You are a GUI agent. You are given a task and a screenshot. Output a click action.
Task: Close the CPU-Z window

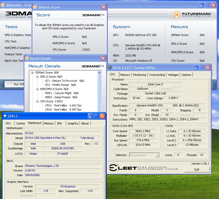pyautogui.click(x=102, y=116)
